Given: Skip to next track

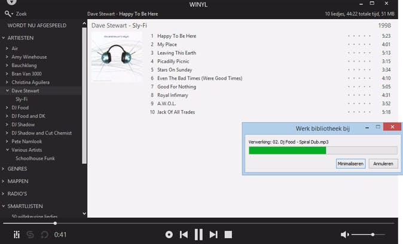Looking at the screenshot, I should click(x=213, y=234).
